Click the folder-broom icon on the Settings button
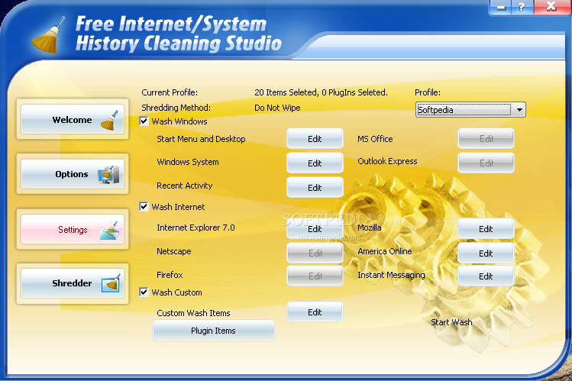 (110, 230)
